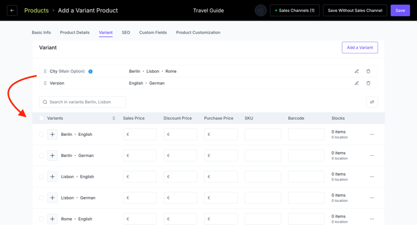
Task: Click Save Without Sales Channel button
Action: tap(355, 11)
